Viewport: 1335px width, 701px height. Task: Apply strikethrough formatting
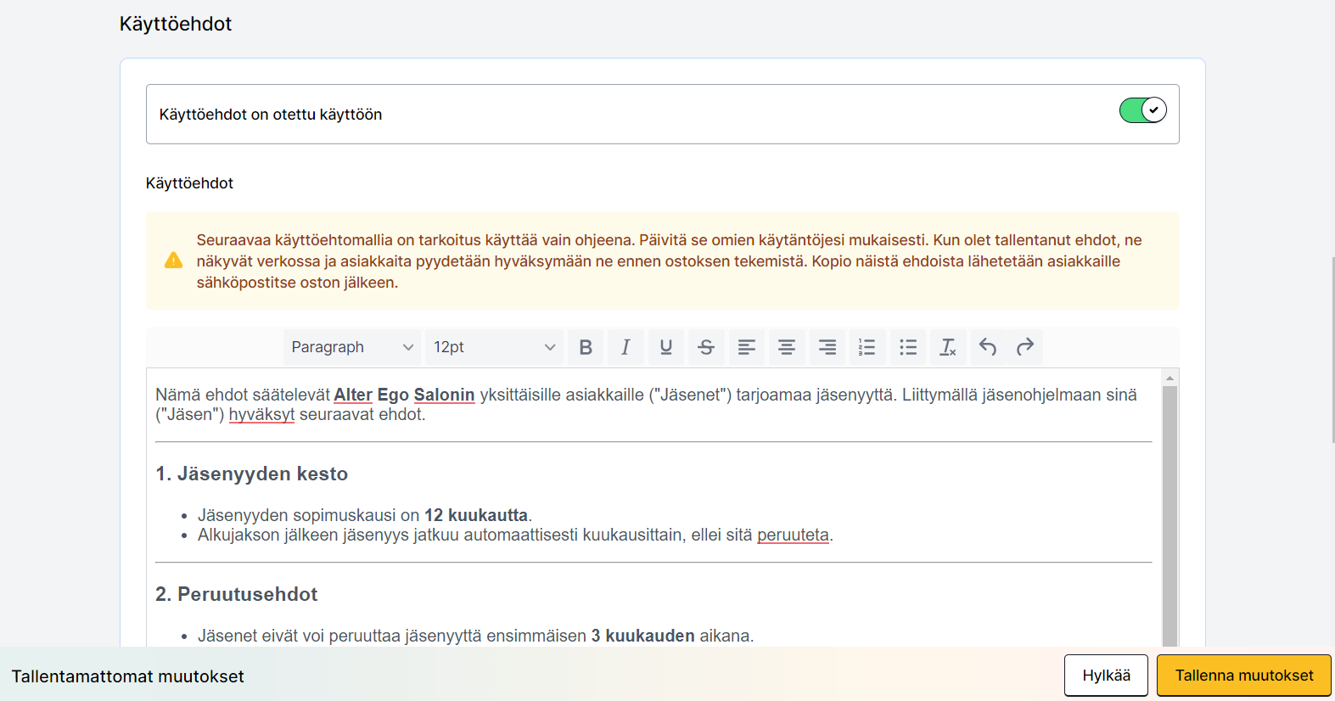(x=706, y=347)
